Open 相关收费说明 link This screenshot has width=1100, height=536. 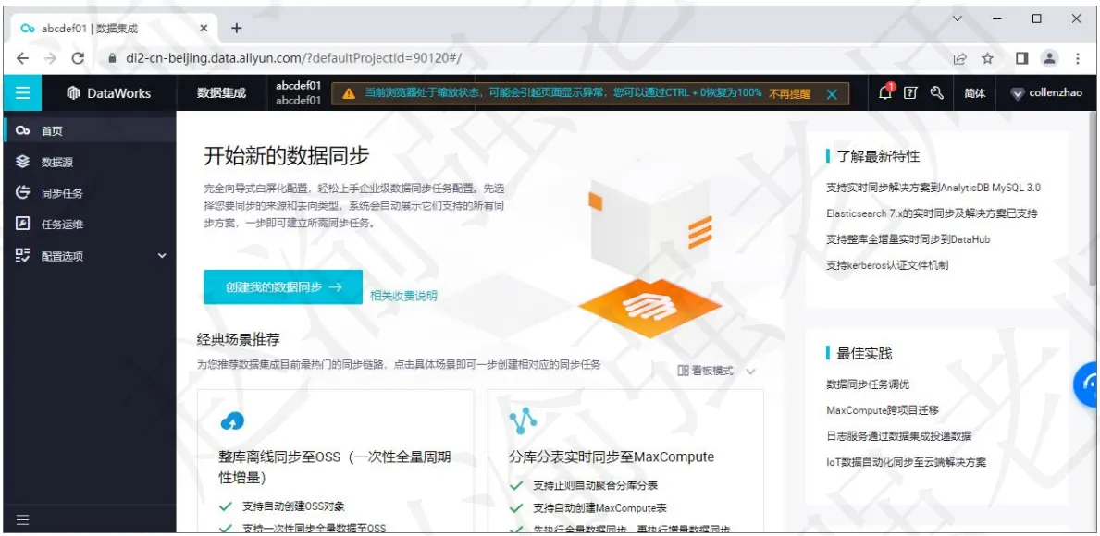tap(403, 296)
